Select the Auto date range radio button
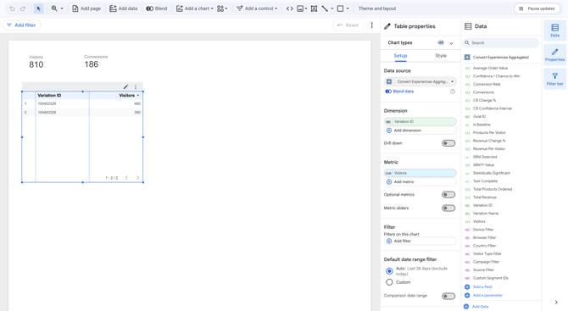The image size is (568, 311). 389,271
